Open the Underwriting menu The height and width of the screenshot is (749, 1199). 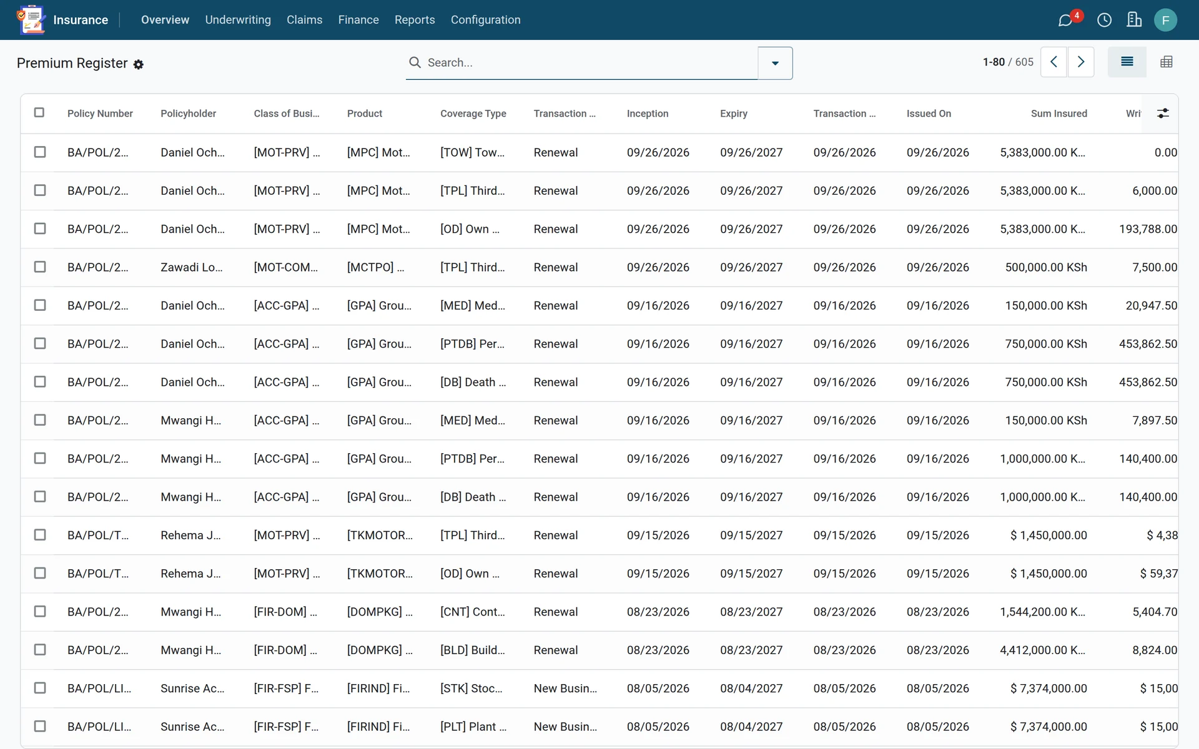pos(238,20)
